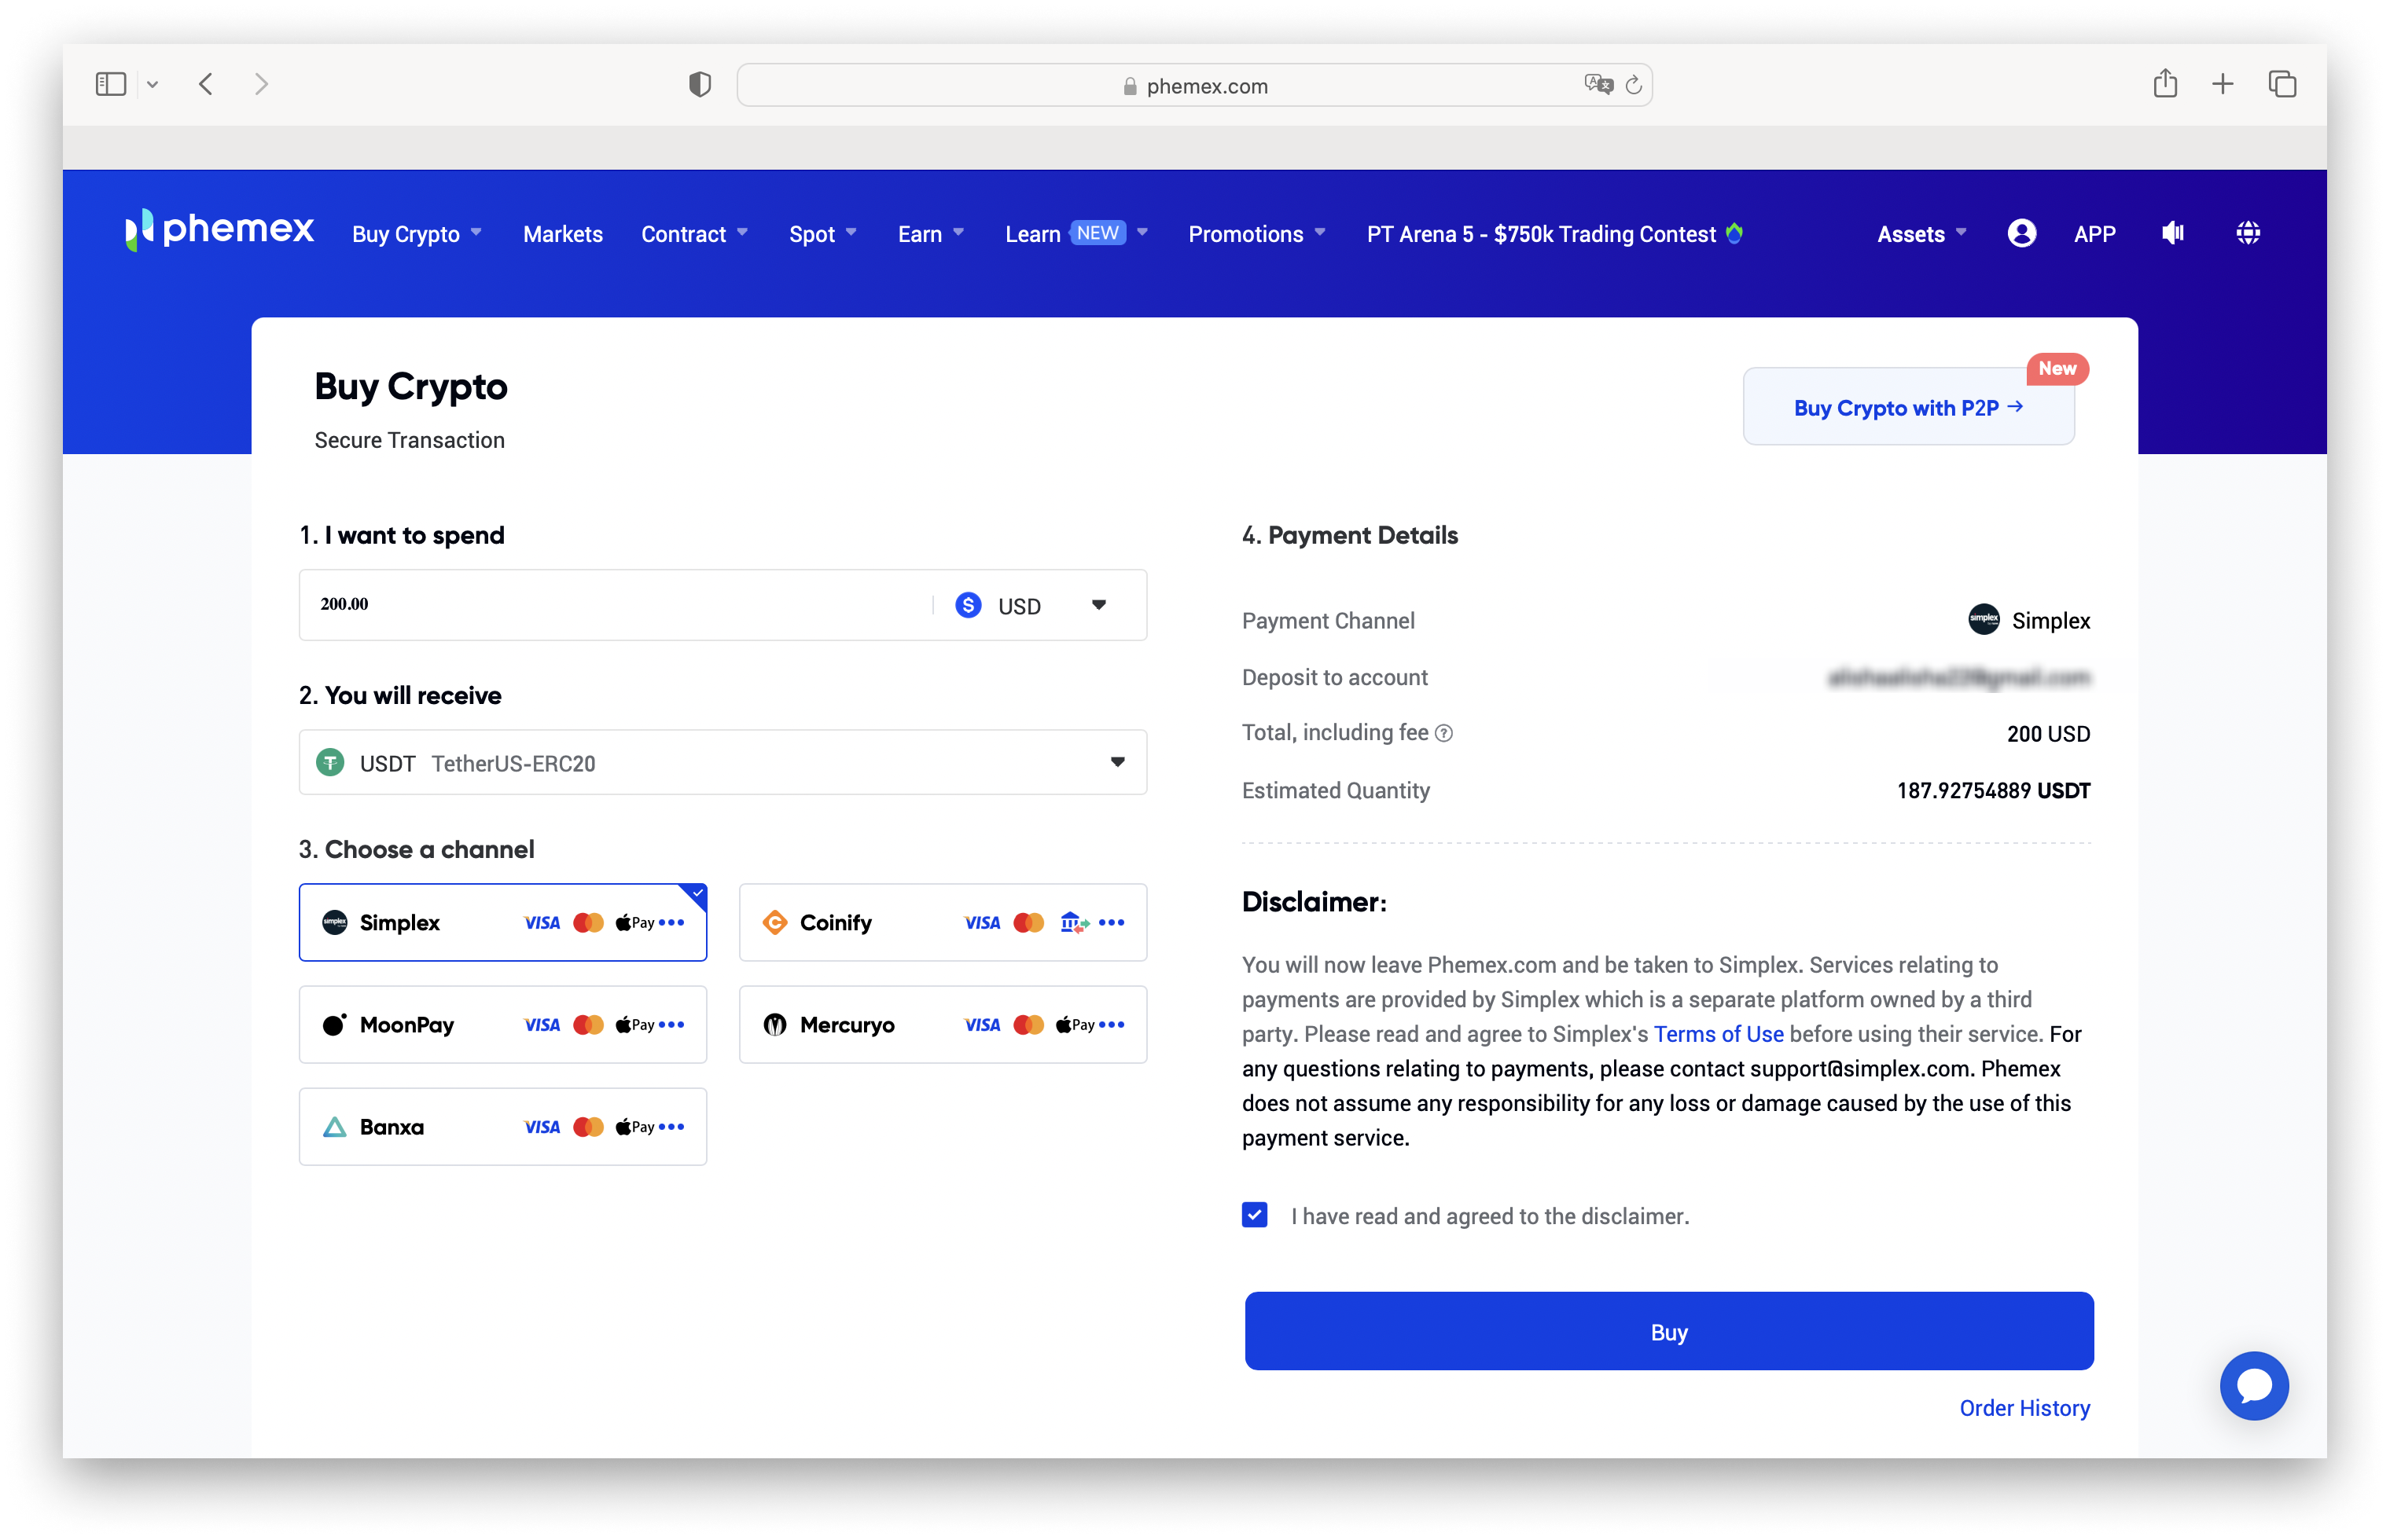2390x1540 pixels.
Task: Expand the Spot nav menu
Action: [822, 234]
